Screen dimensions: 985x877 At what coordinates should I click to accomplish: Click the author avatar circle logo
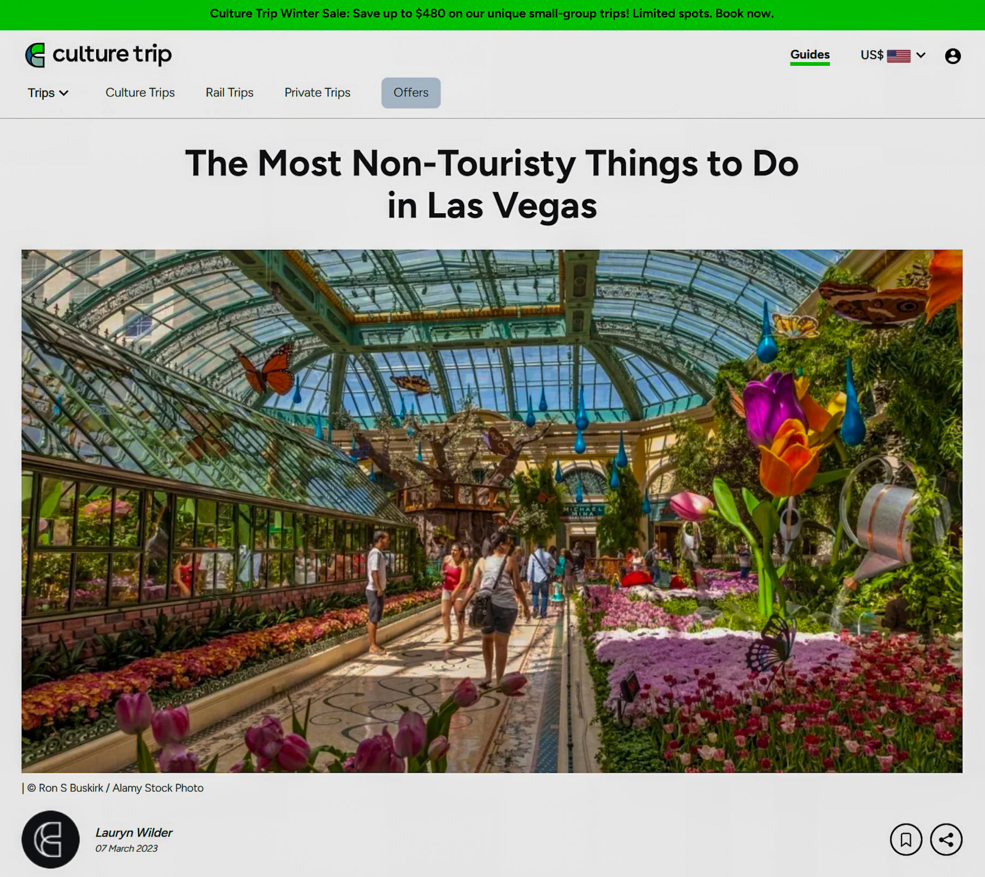(x=51, y=839)
